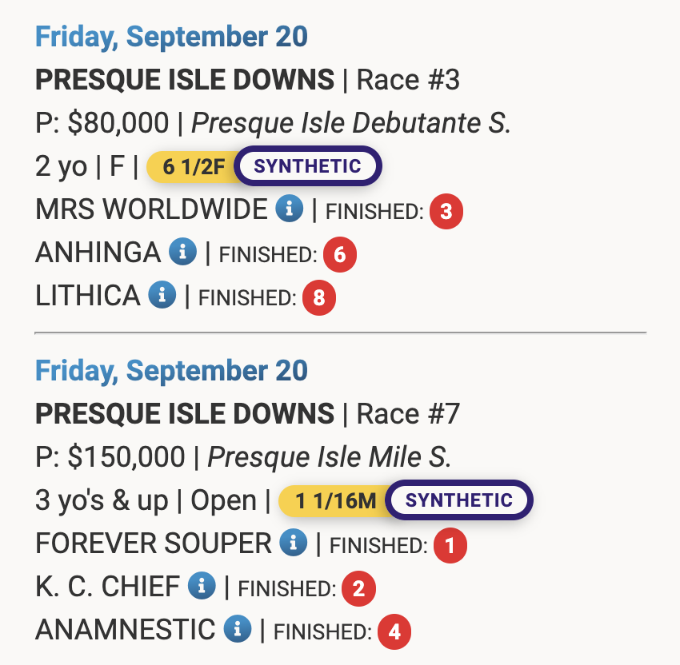680x665 pixels.
Task: Select the 1 1/16M distance tag
Action: [x=334, y=501]
